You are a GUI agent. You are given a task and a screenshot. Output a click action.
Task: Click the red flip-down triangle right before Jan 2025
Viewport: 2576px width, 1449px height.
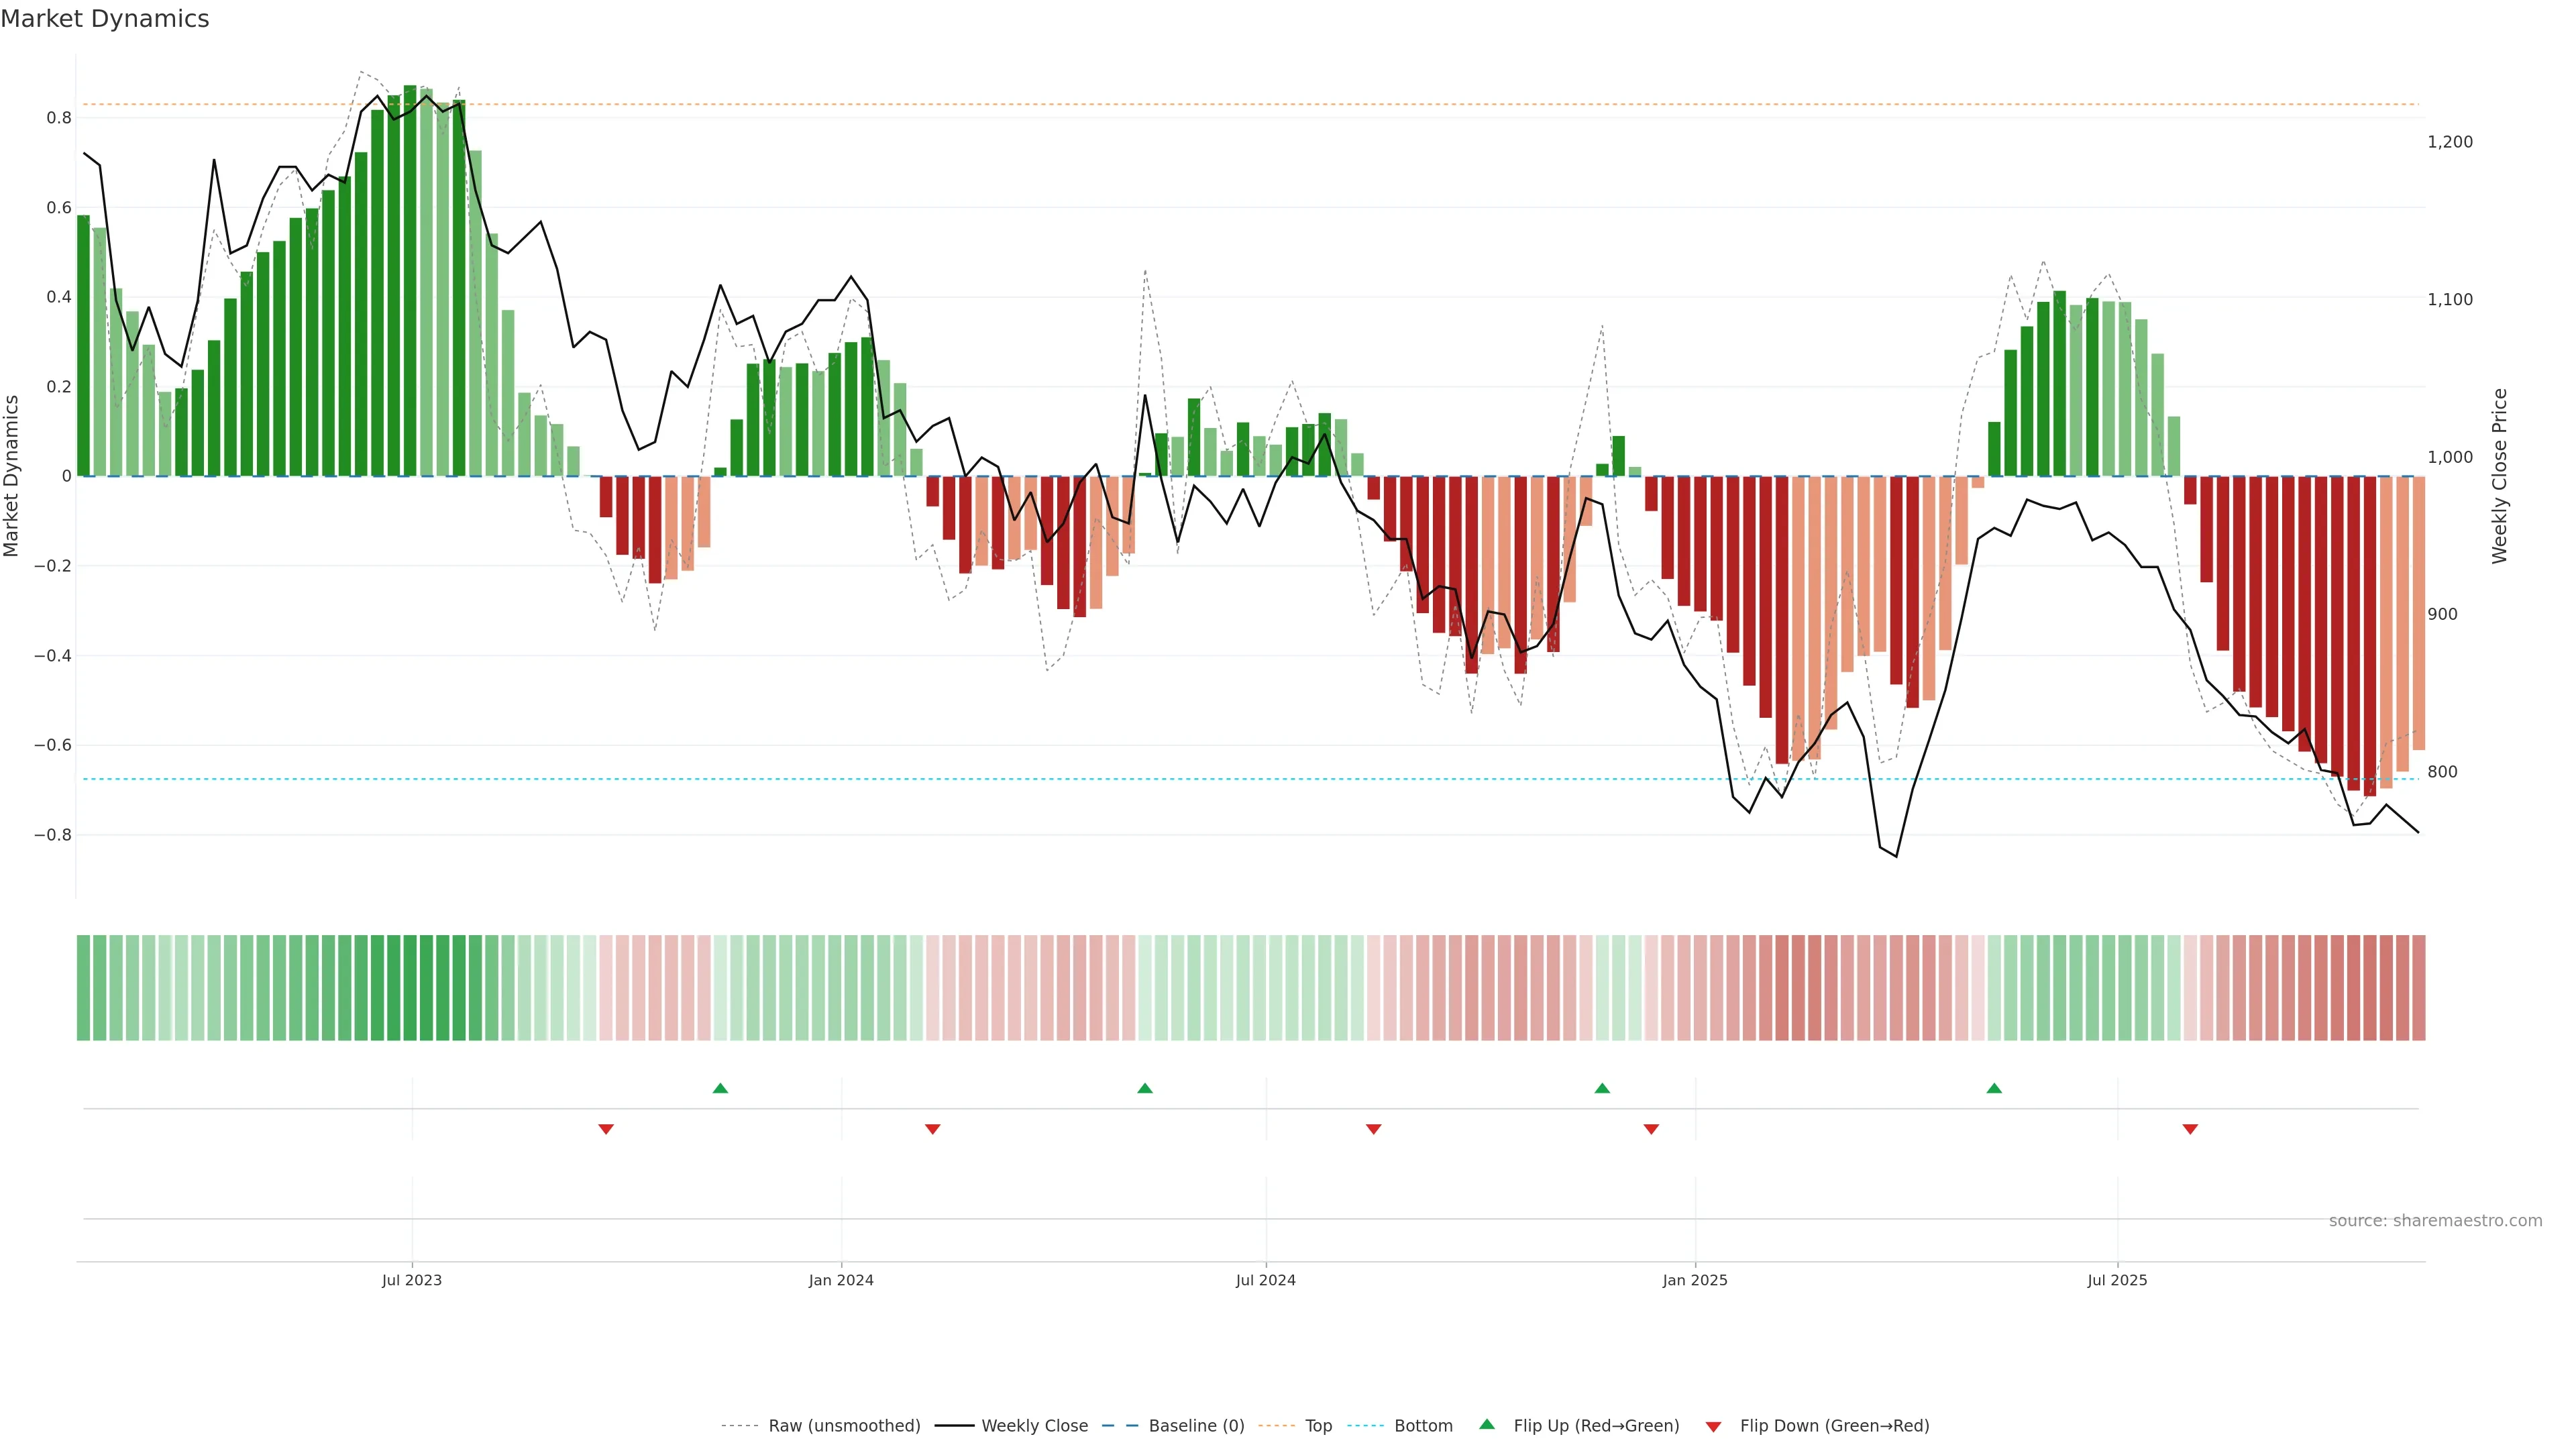pos(1651,1129)
